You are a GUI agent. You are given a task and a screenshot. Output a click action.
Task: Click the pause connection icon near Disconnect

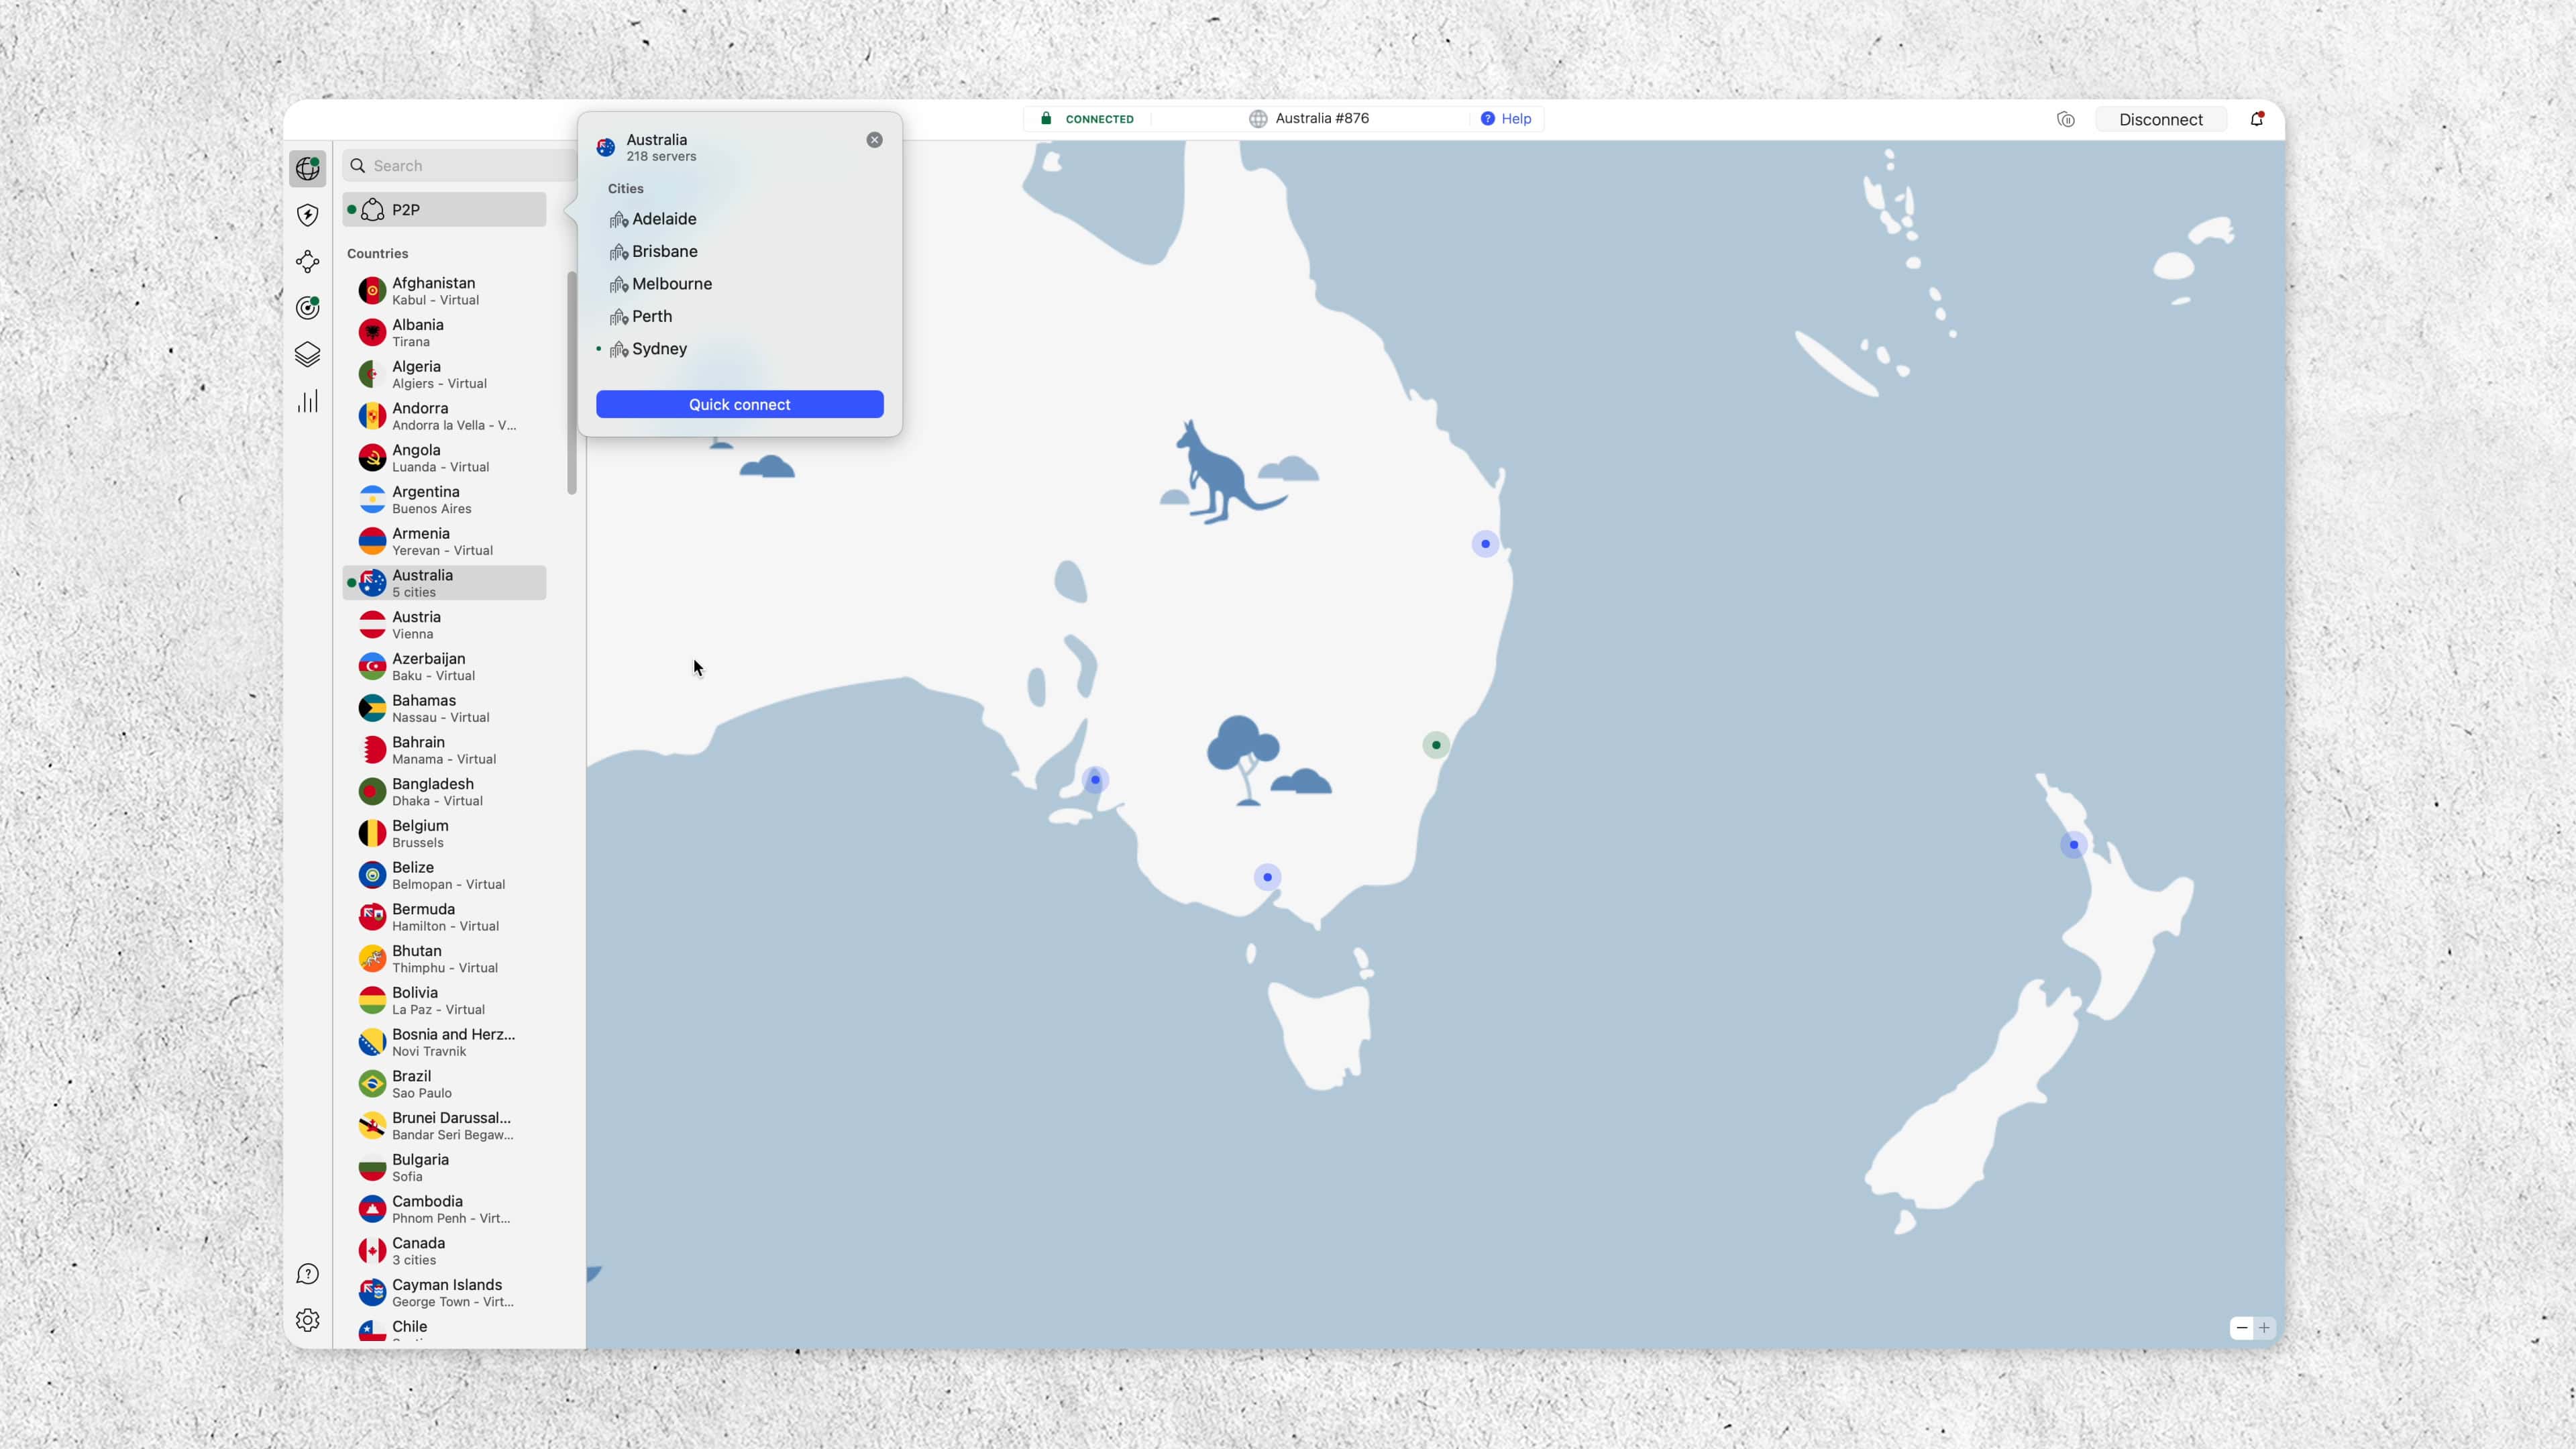pyautogui.click(x=2065, y=119)
